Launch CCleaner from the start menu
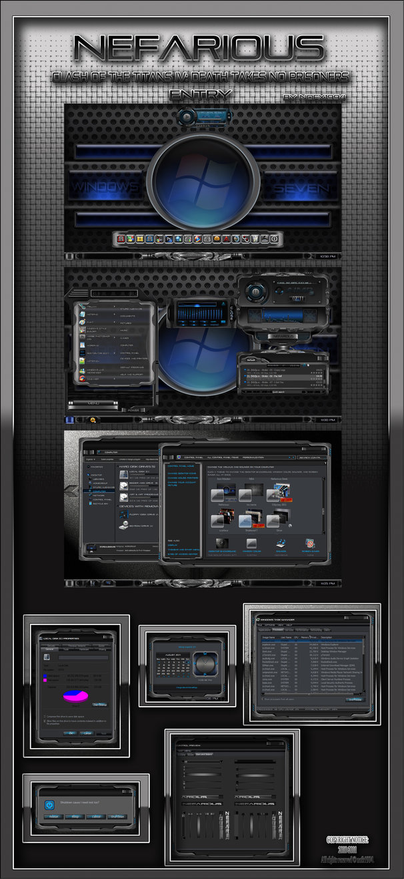Viewport: 404px width, 879px height. coord(81,378)
